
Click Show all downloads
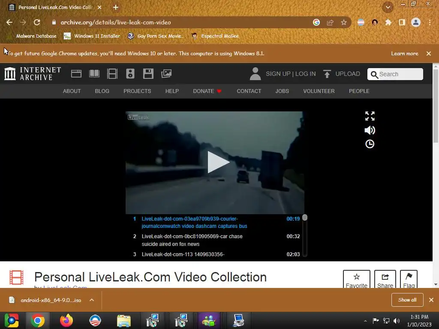click(x=407, y=300)
